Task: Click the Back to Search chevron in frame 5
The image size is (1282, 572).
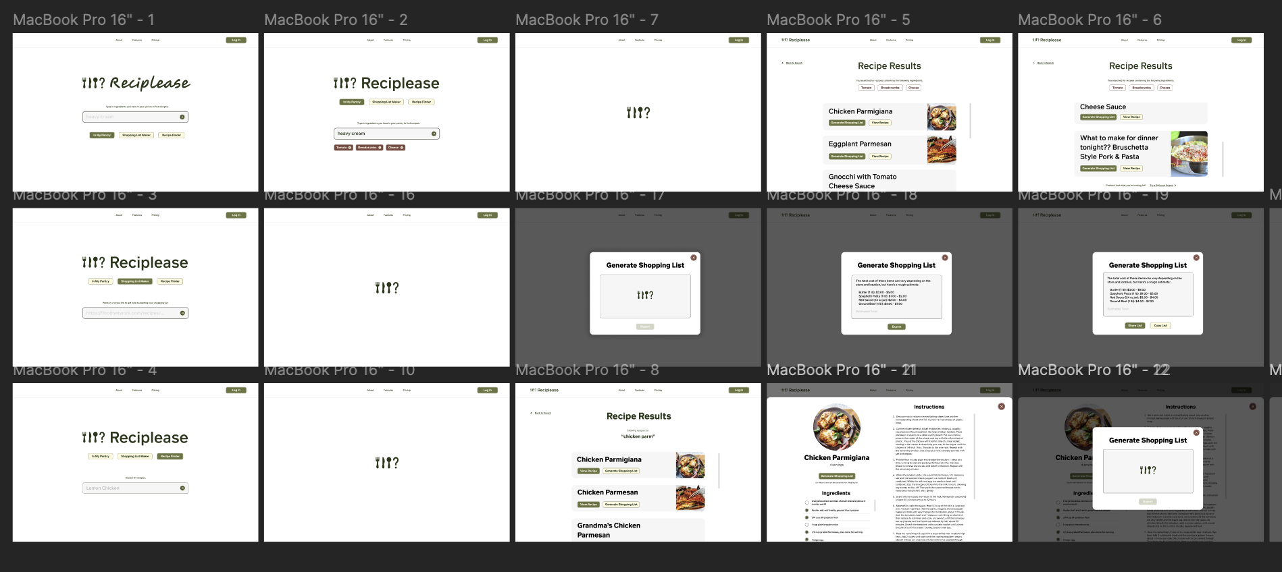Action: click(x=783, y=63)
